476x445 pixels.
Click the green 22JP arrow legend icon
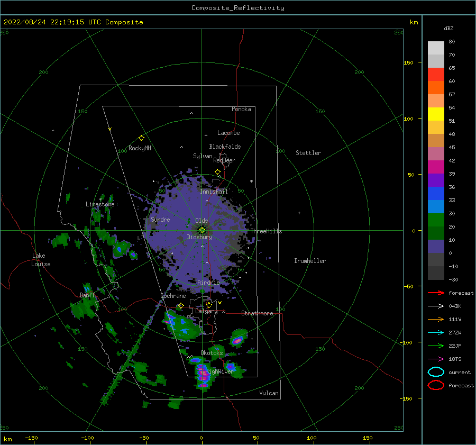pyautogui.click(x=436, y=346)
